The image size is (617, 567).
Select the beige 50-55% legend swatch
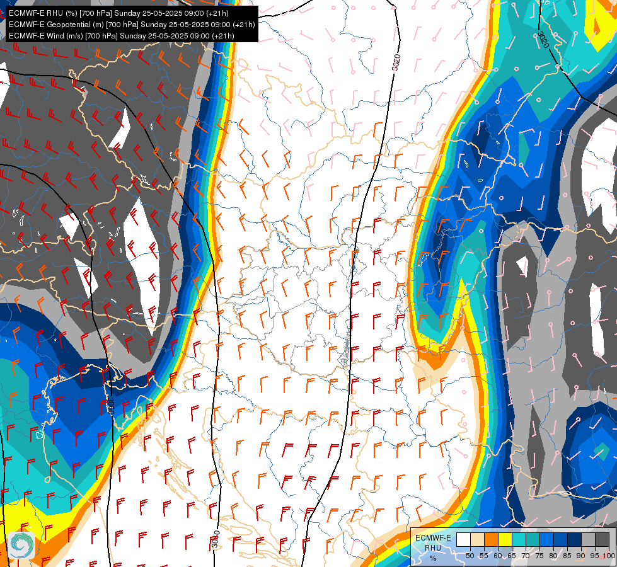pyautogui.click(x=477, y=539)
